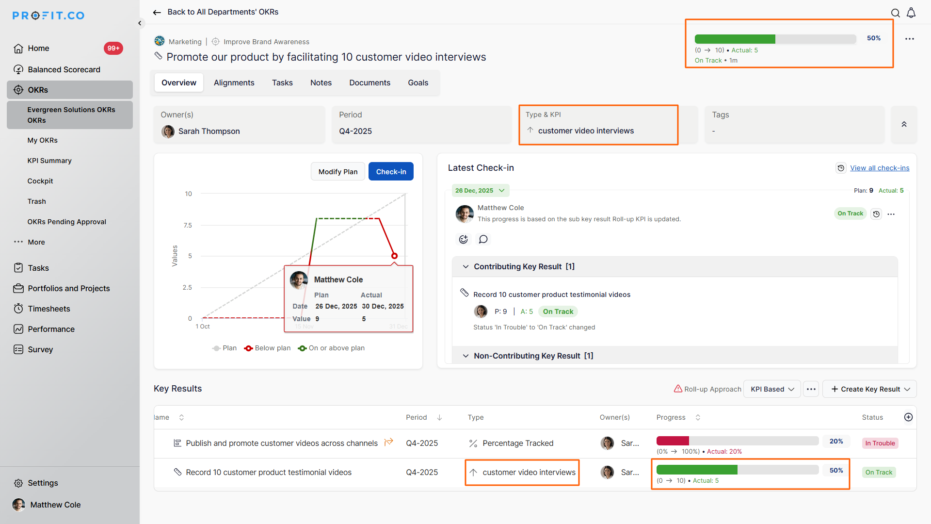Collapse the Contributing Key Result section
This screenshot has width=931, height=524.
465,267
